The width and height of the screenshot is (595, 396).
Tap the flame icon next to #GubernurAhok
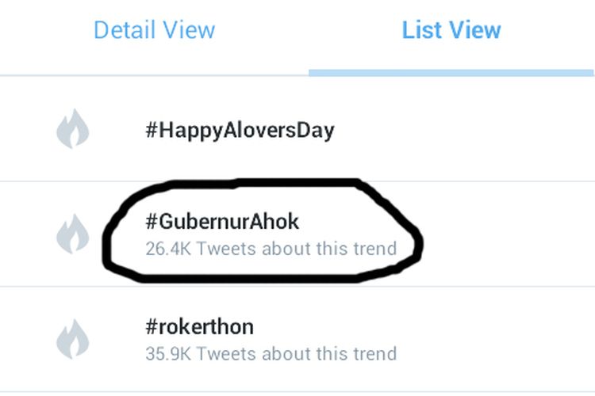[x=73, y=233]
